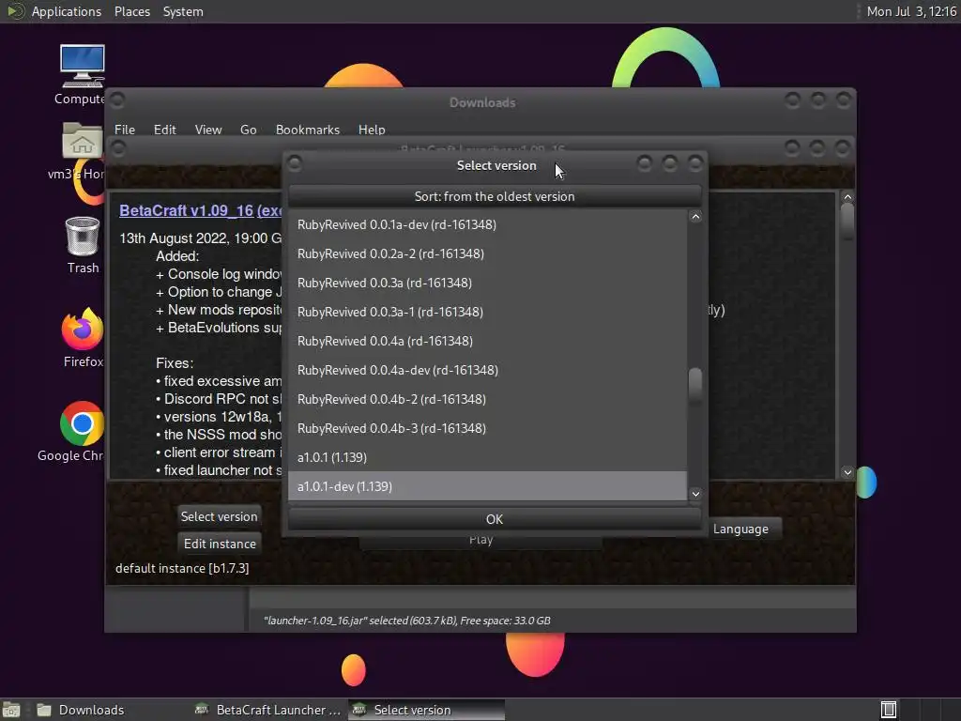961x721 pixels.
Task: Click the show desktop icon in taskbar
Action: coord(11,710)
